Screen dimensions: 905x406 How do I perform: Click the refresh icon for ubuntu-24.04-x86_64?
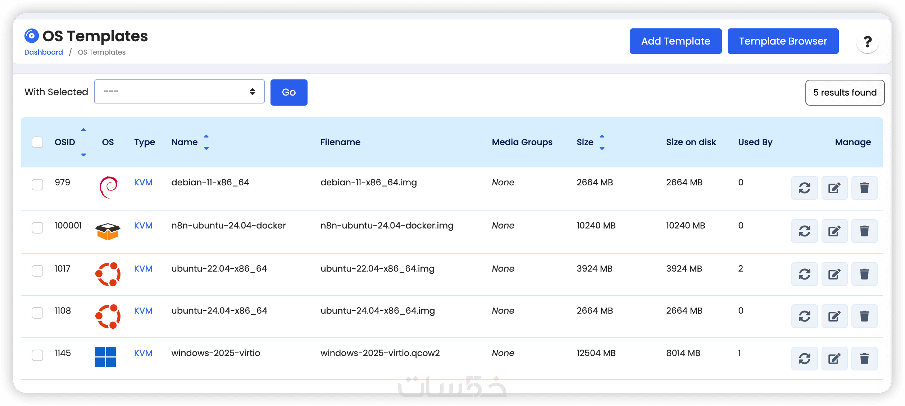click(x=804, y=316)
